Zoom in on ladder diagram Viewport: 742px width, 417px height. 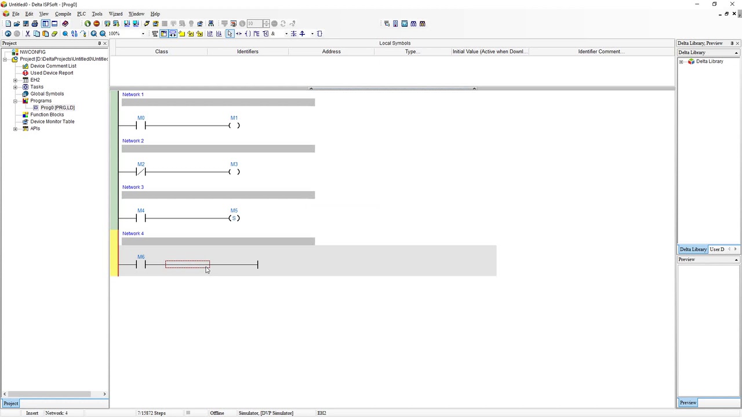tap(93, 34)
